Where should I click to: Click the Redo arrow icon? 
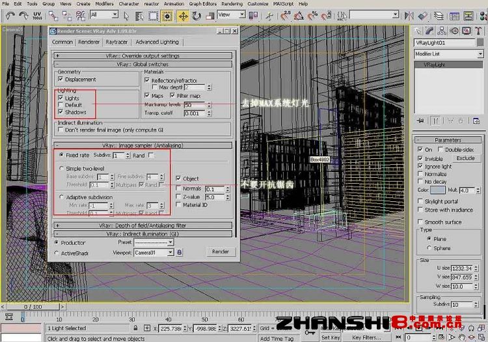tap(23, 16)
